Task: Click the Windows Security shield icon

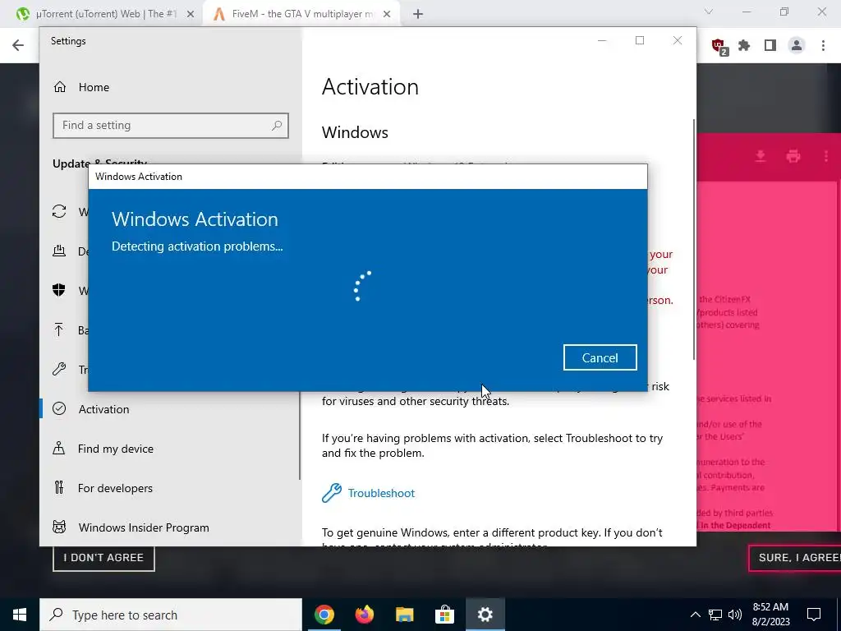Action: pos(59,290)
